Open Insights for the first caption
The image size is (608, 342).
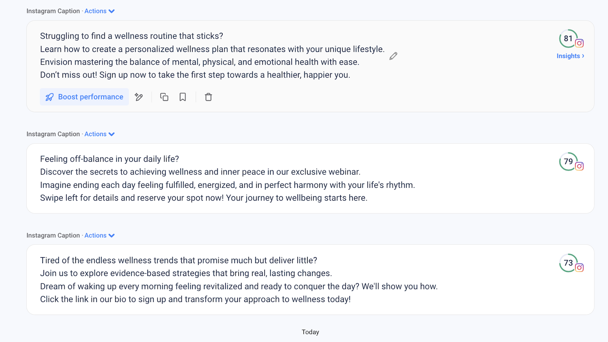(568, 56)
